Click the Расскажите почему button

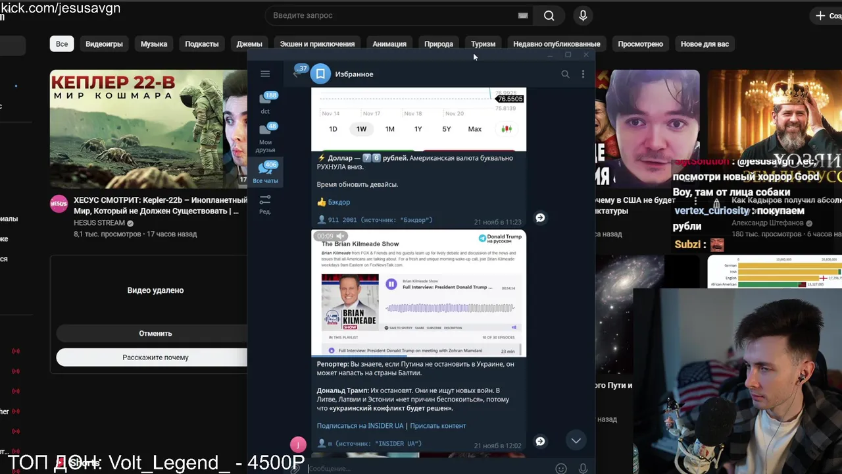155,357
